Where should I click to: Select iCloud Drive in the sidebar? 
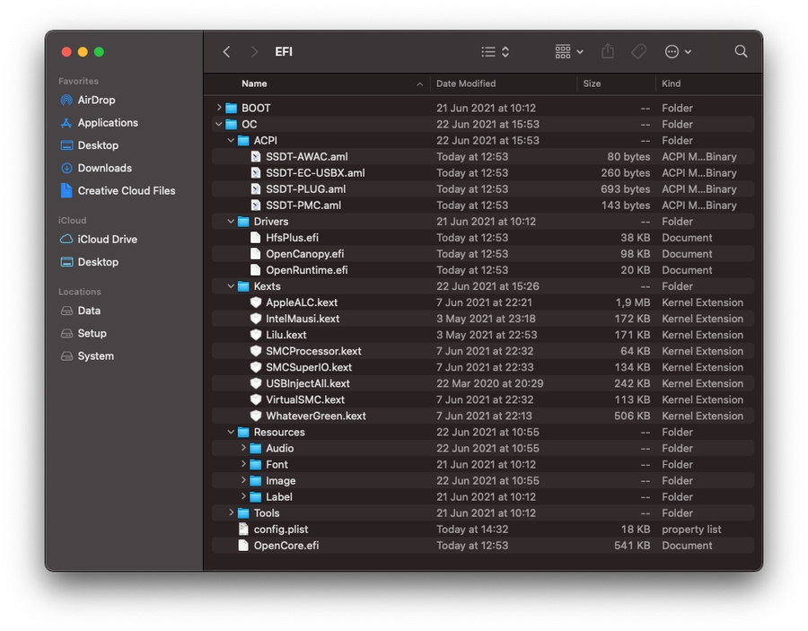[108, 240]
